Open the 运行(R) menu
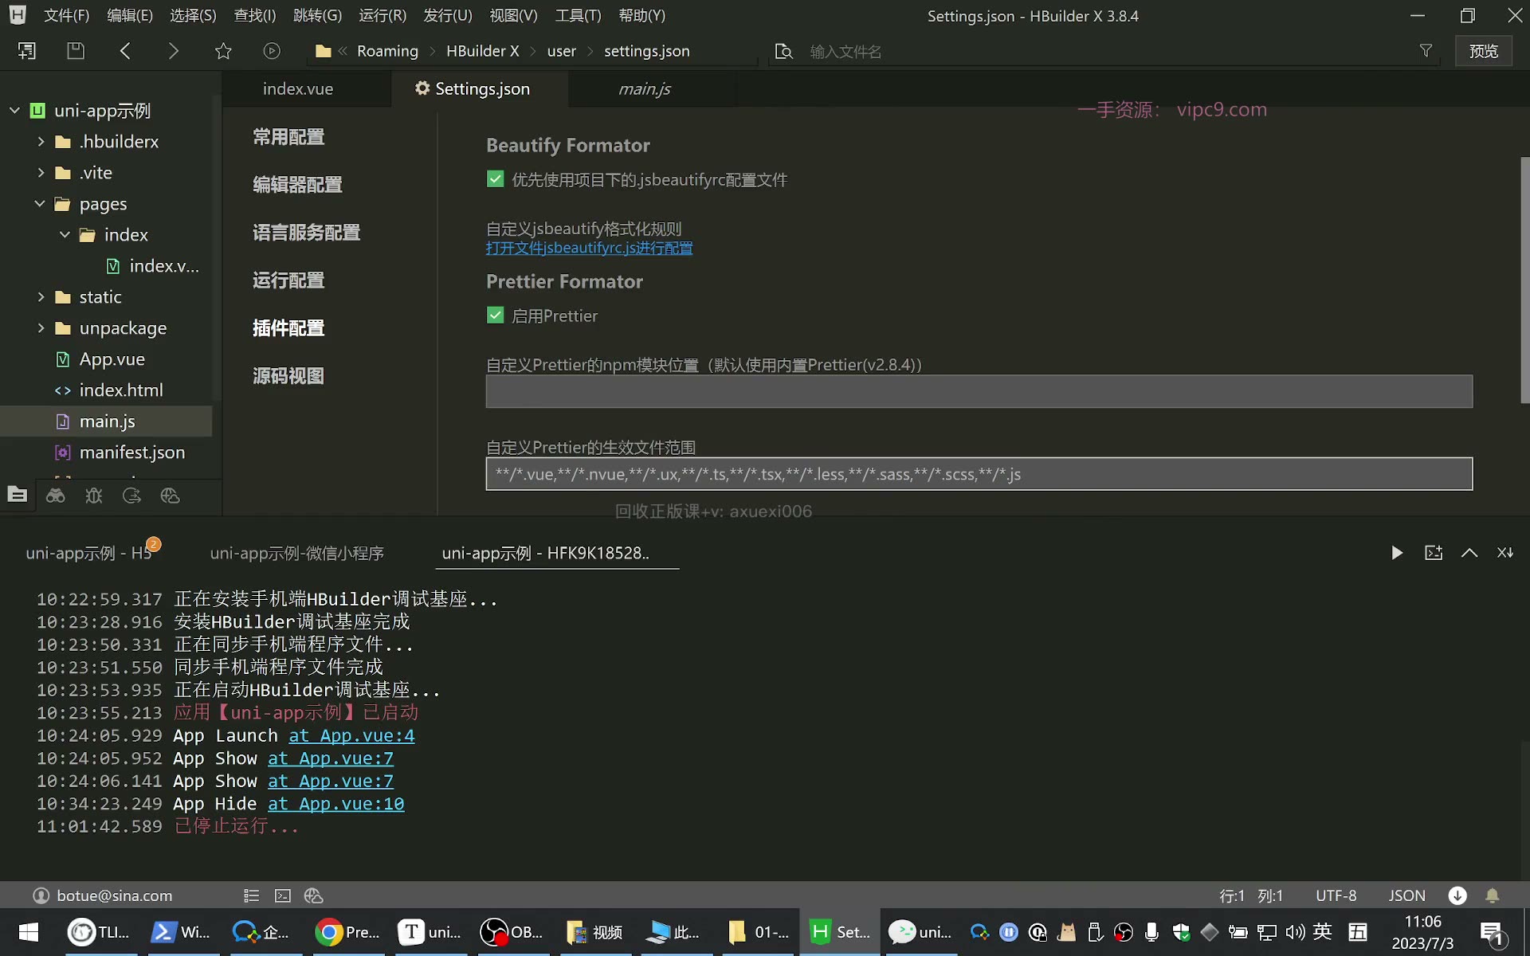1530x956 pixels. click(382, 15)
